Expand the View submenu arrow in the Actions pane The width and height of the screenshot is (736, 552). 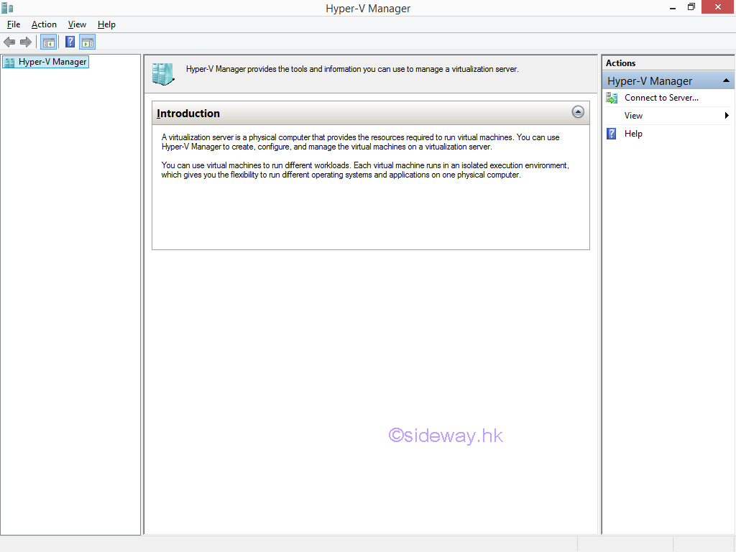[727, 116]
